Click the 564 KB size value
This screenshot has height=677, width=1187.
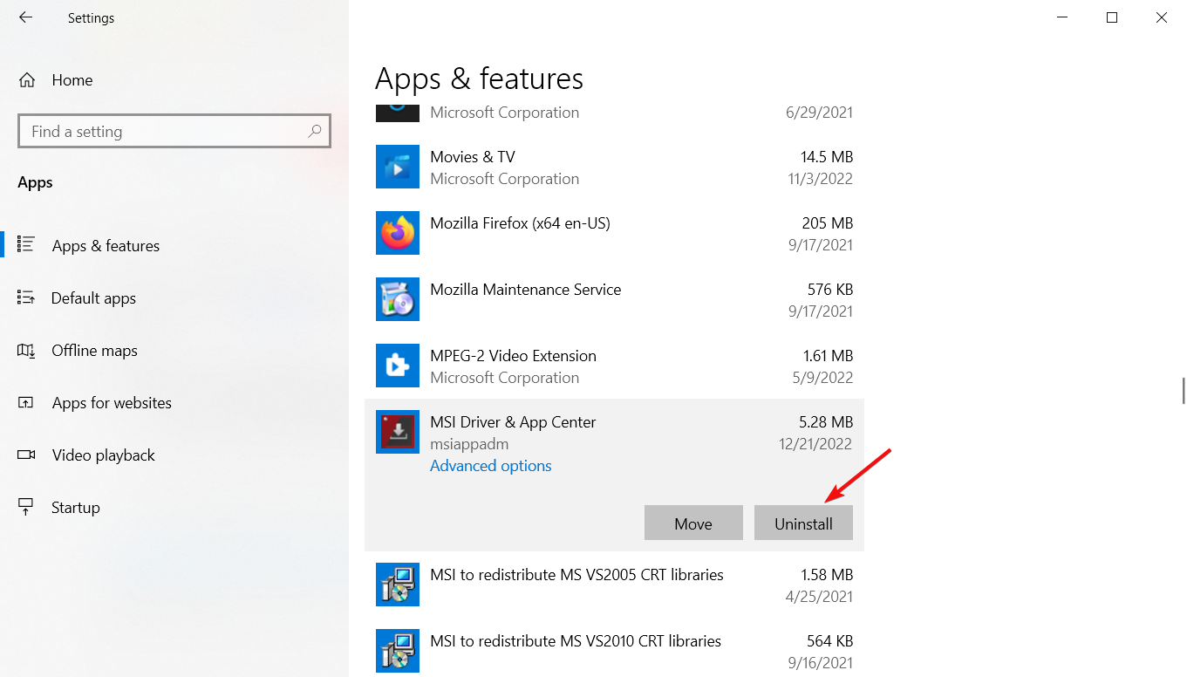(830, 641)
